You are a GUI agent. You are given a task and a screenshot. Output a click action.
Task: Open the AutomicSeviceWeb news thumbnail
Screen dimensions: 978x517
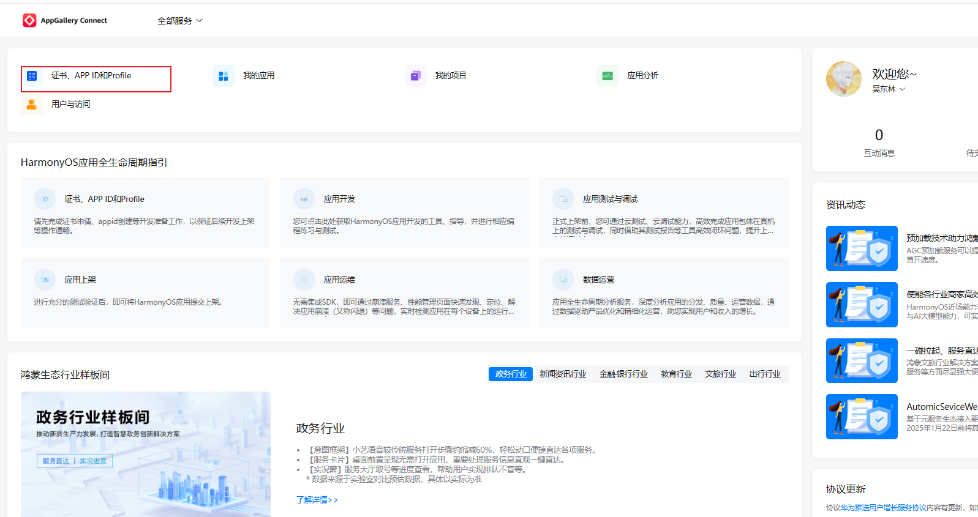pyautogui.click(x=862, y=417)
